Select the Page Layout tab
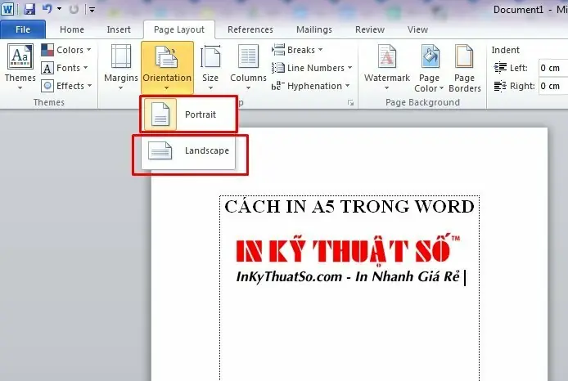This screenshot has width=568, height=381. click(x=179, y=29)
